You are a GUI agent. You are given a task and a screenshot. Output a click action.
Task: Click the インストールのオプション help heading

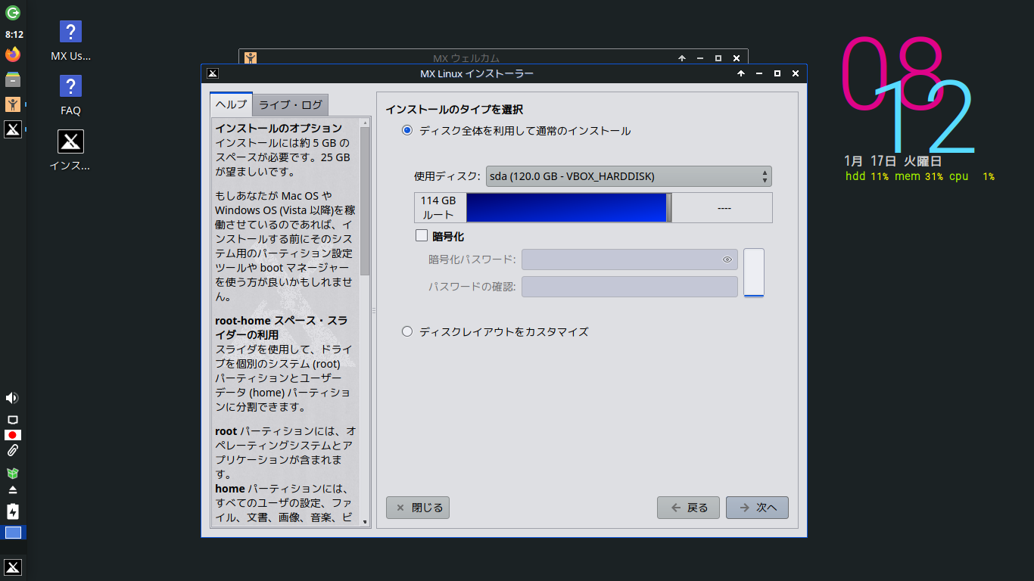[x=279, y=128]
